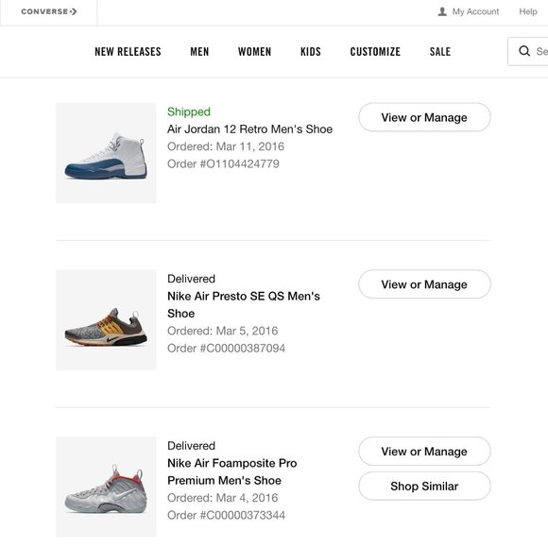View or Manage Nike Air Presto order

[424, 284]
